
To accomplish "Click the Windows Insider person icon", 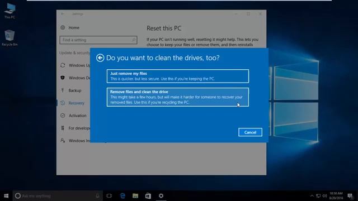I will tap(63, 140).
